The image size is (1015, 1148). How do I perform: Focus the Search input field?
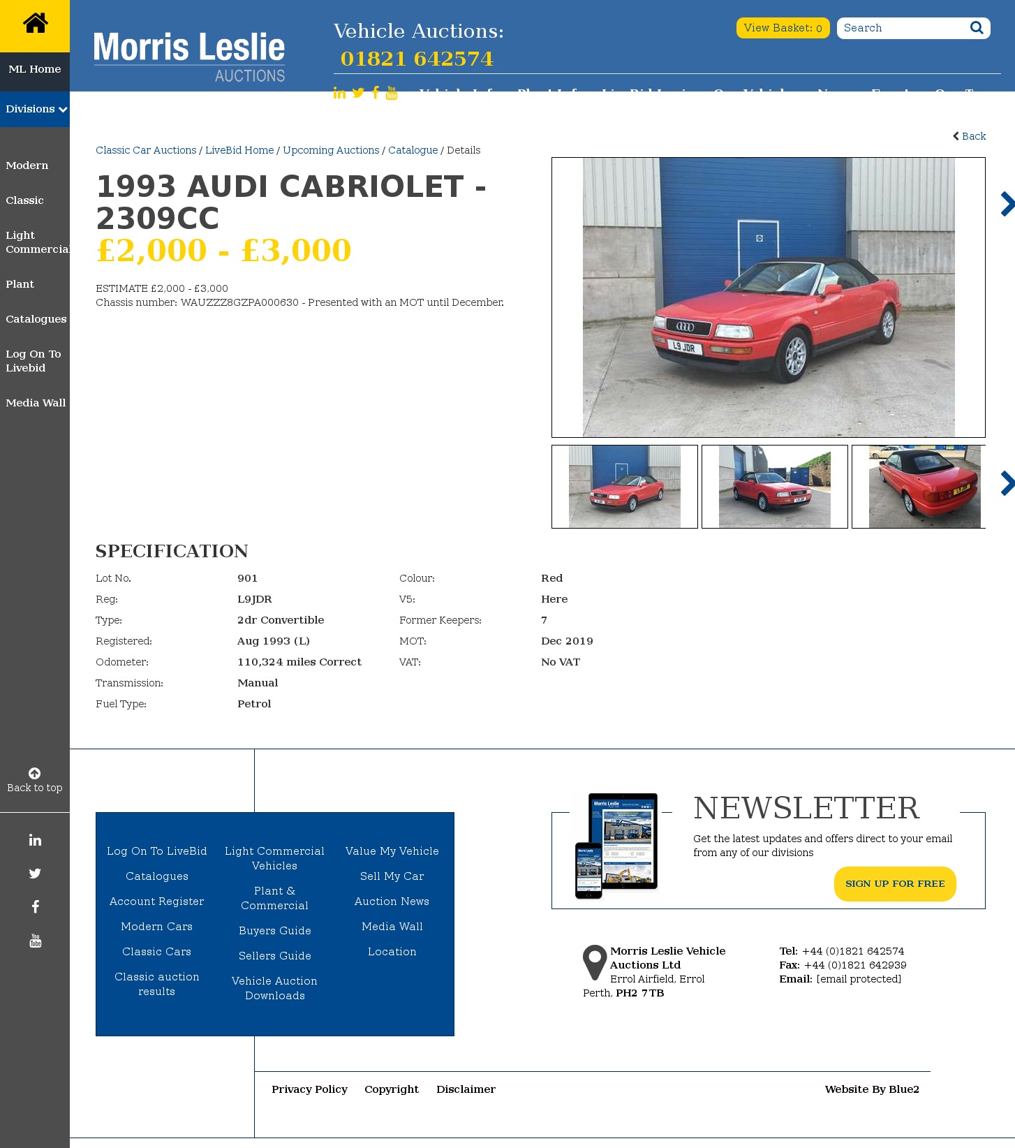pos(902,28)
